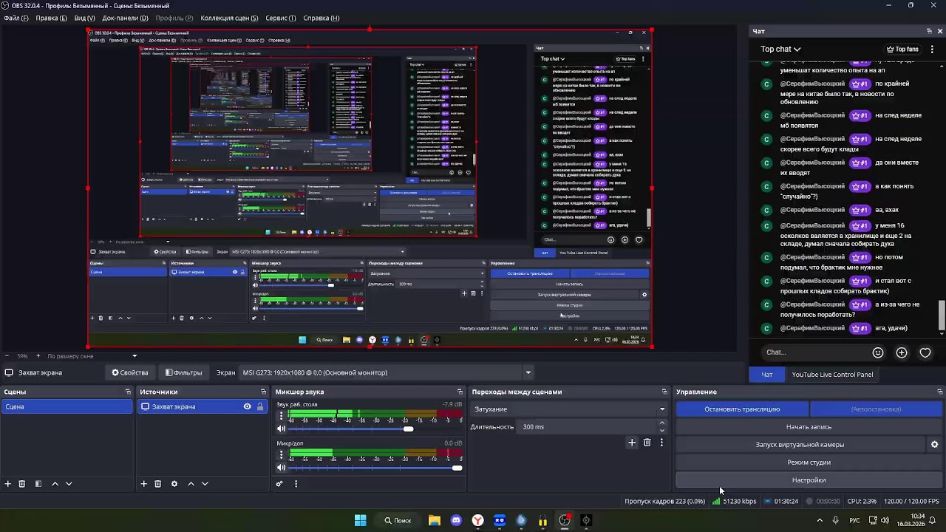The width and height of the screenshot is (946, 532).
Task: Open emoji picker in chat input
Action: (x=878, y=353)
